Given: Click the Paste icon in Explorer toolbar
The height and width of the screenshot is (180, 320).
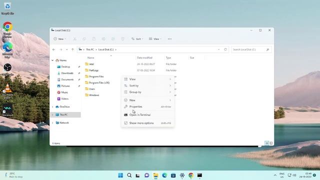Looking at the screenshot, I should (94, 39).
